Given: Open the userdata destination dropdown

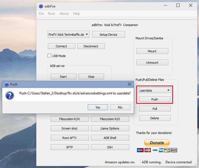Looking at the screenshot, I should [155, 90].
